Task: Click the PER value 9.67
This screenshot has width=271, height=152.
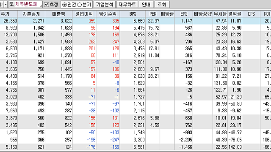Action: 155,69
